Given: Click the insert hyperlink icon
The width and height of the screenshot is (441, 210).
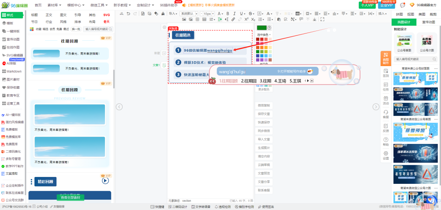Looking at the screenshot, I should pyautogui.click(x=233, y=19).
